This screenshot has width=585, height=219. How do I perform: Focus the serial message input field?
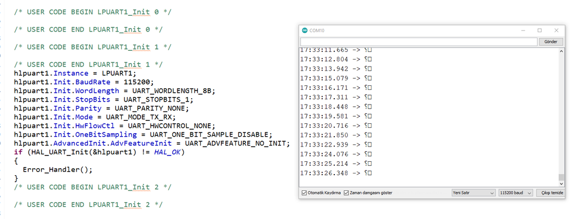pyautogui.click(x=419, y=41)
